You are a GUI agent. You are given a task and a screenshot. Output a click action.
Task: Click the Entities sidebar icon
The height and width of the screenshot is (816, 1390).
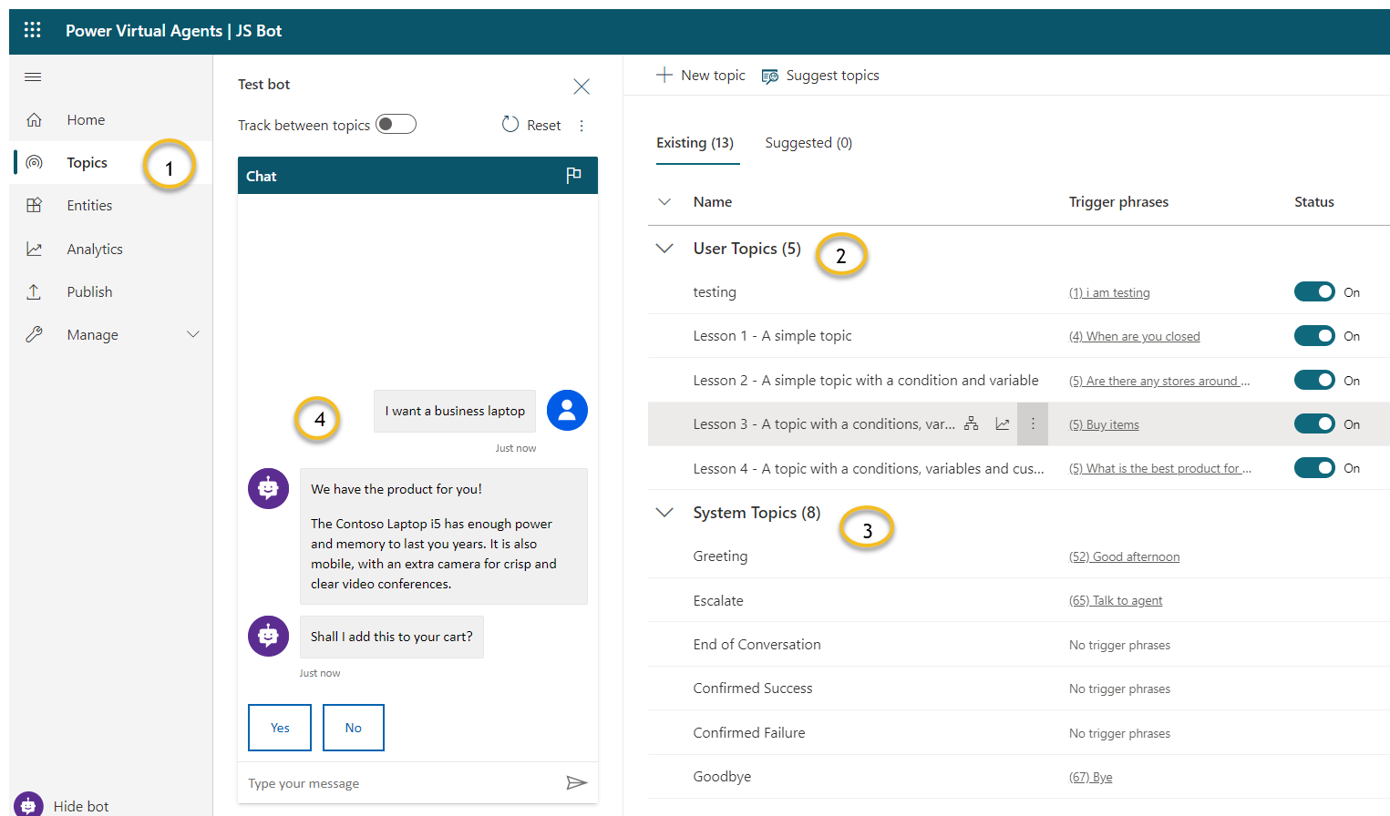[34, 205]
